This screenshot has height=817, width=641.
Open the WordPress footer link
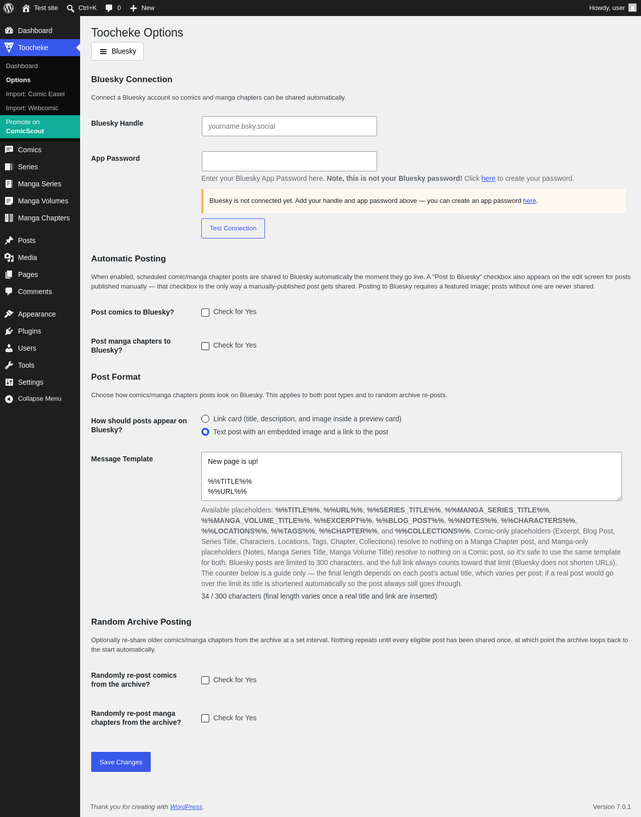[186, 807]
